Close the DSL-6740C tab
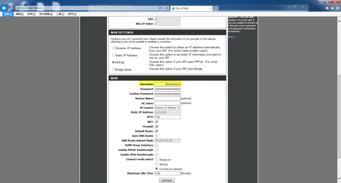The height and width of the screenshot is (183, 341). [x=210, y=9]
